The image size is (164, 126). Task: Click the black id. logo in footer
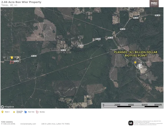(131, 123)
